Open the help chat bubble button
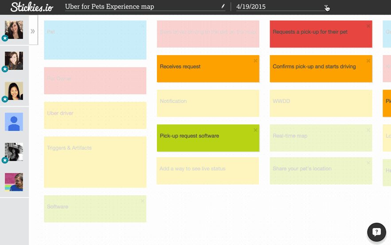 [376, 232]
